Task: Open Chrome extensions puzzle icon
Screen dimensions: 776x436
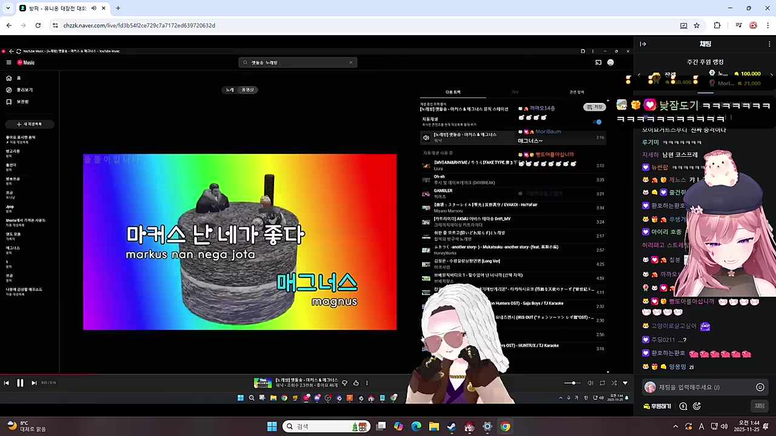Action: 717,25
